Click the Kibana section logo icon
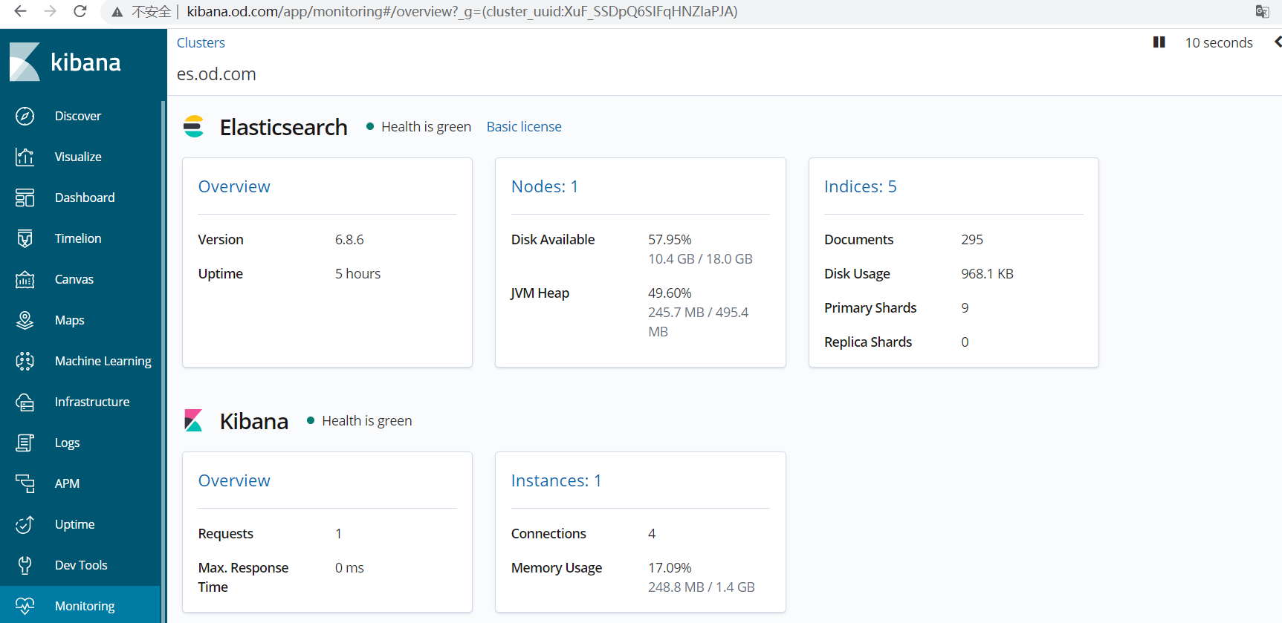This screenshot has width=1282, height=623. point(193,421)
